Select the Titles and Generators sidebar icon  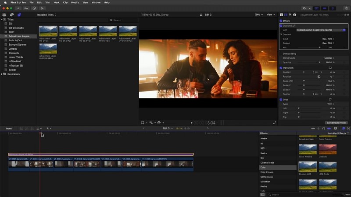[x=19, y=15]
